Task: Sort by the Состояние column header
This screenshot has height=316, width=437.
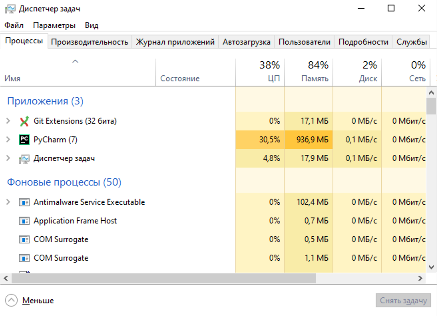Action: 195,73
